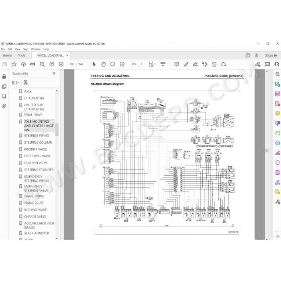
Task: Close the Bookmarks panel
Action: pyautogui.click(x=54, y=73)
